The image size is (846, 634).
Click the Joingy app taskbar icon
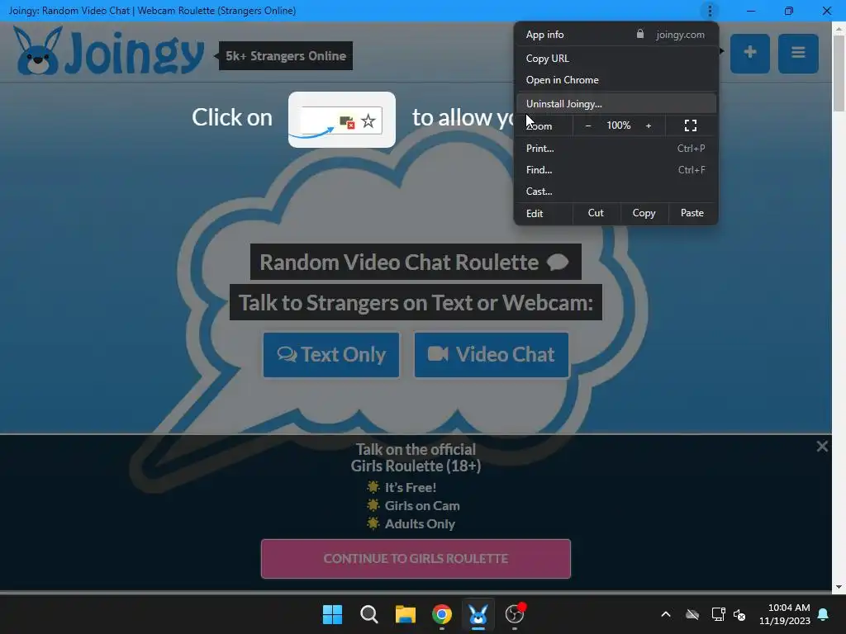pos(478,614)
